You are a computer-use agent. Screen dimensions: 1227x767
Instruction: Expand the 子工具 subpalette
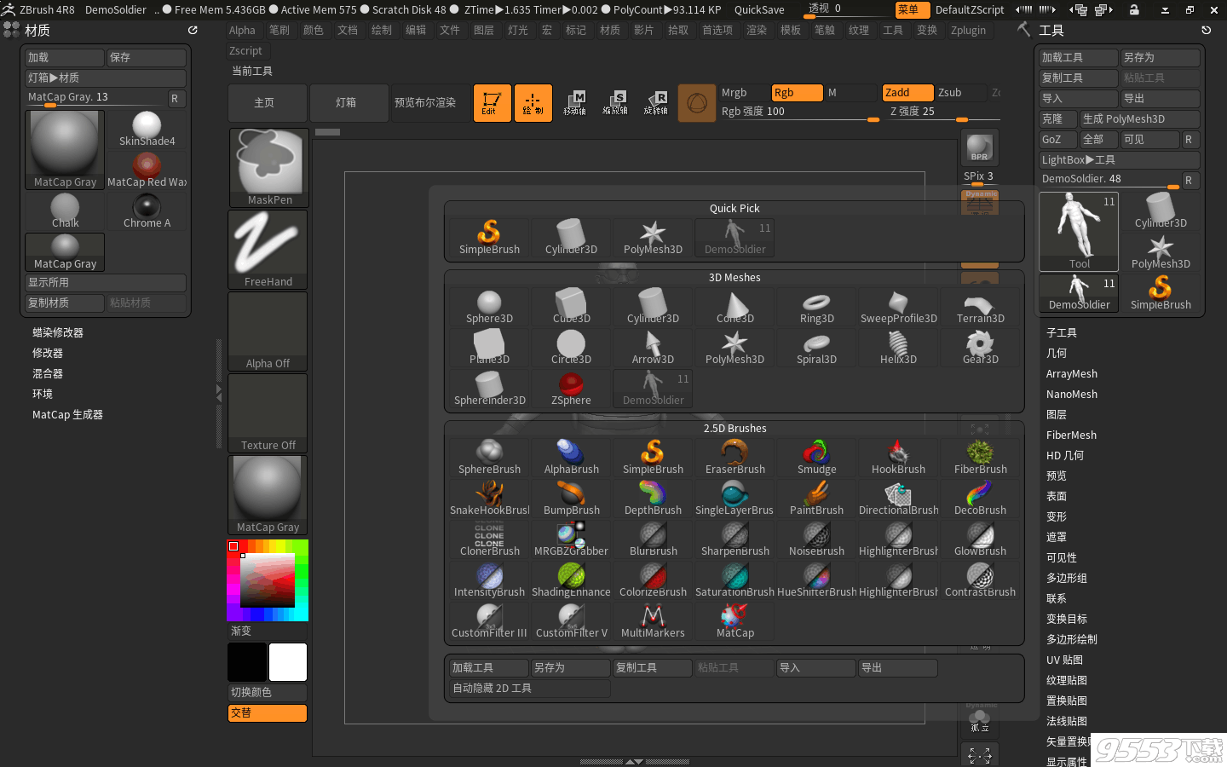1062,333
